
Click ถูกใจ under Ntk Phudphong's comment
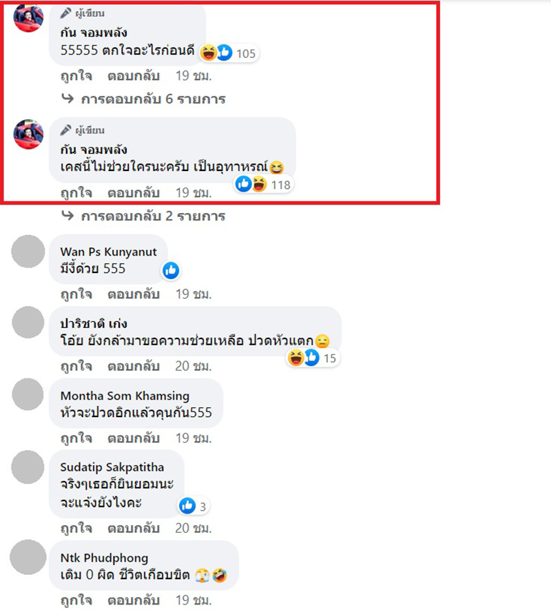[76, 600]
